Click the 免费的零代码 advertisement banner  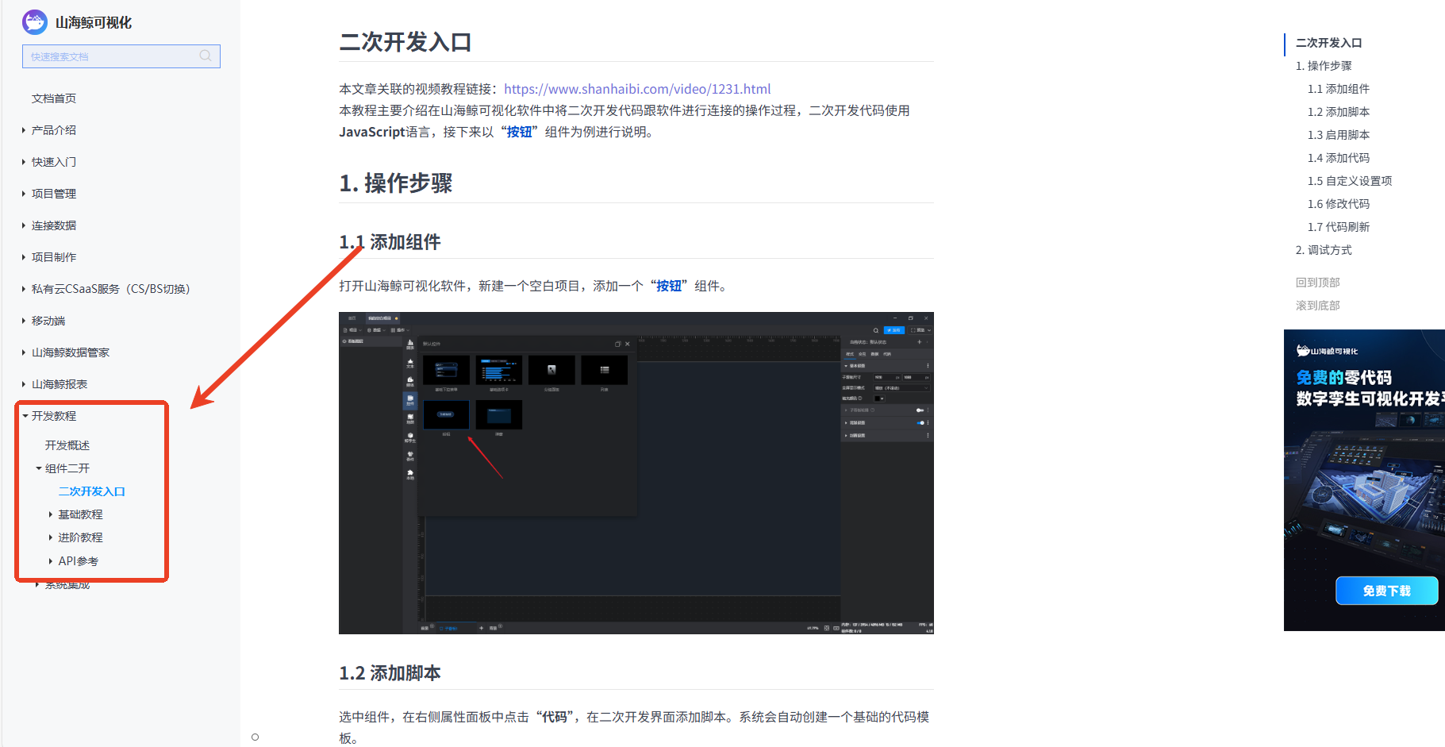click(x=1364, y=480)
